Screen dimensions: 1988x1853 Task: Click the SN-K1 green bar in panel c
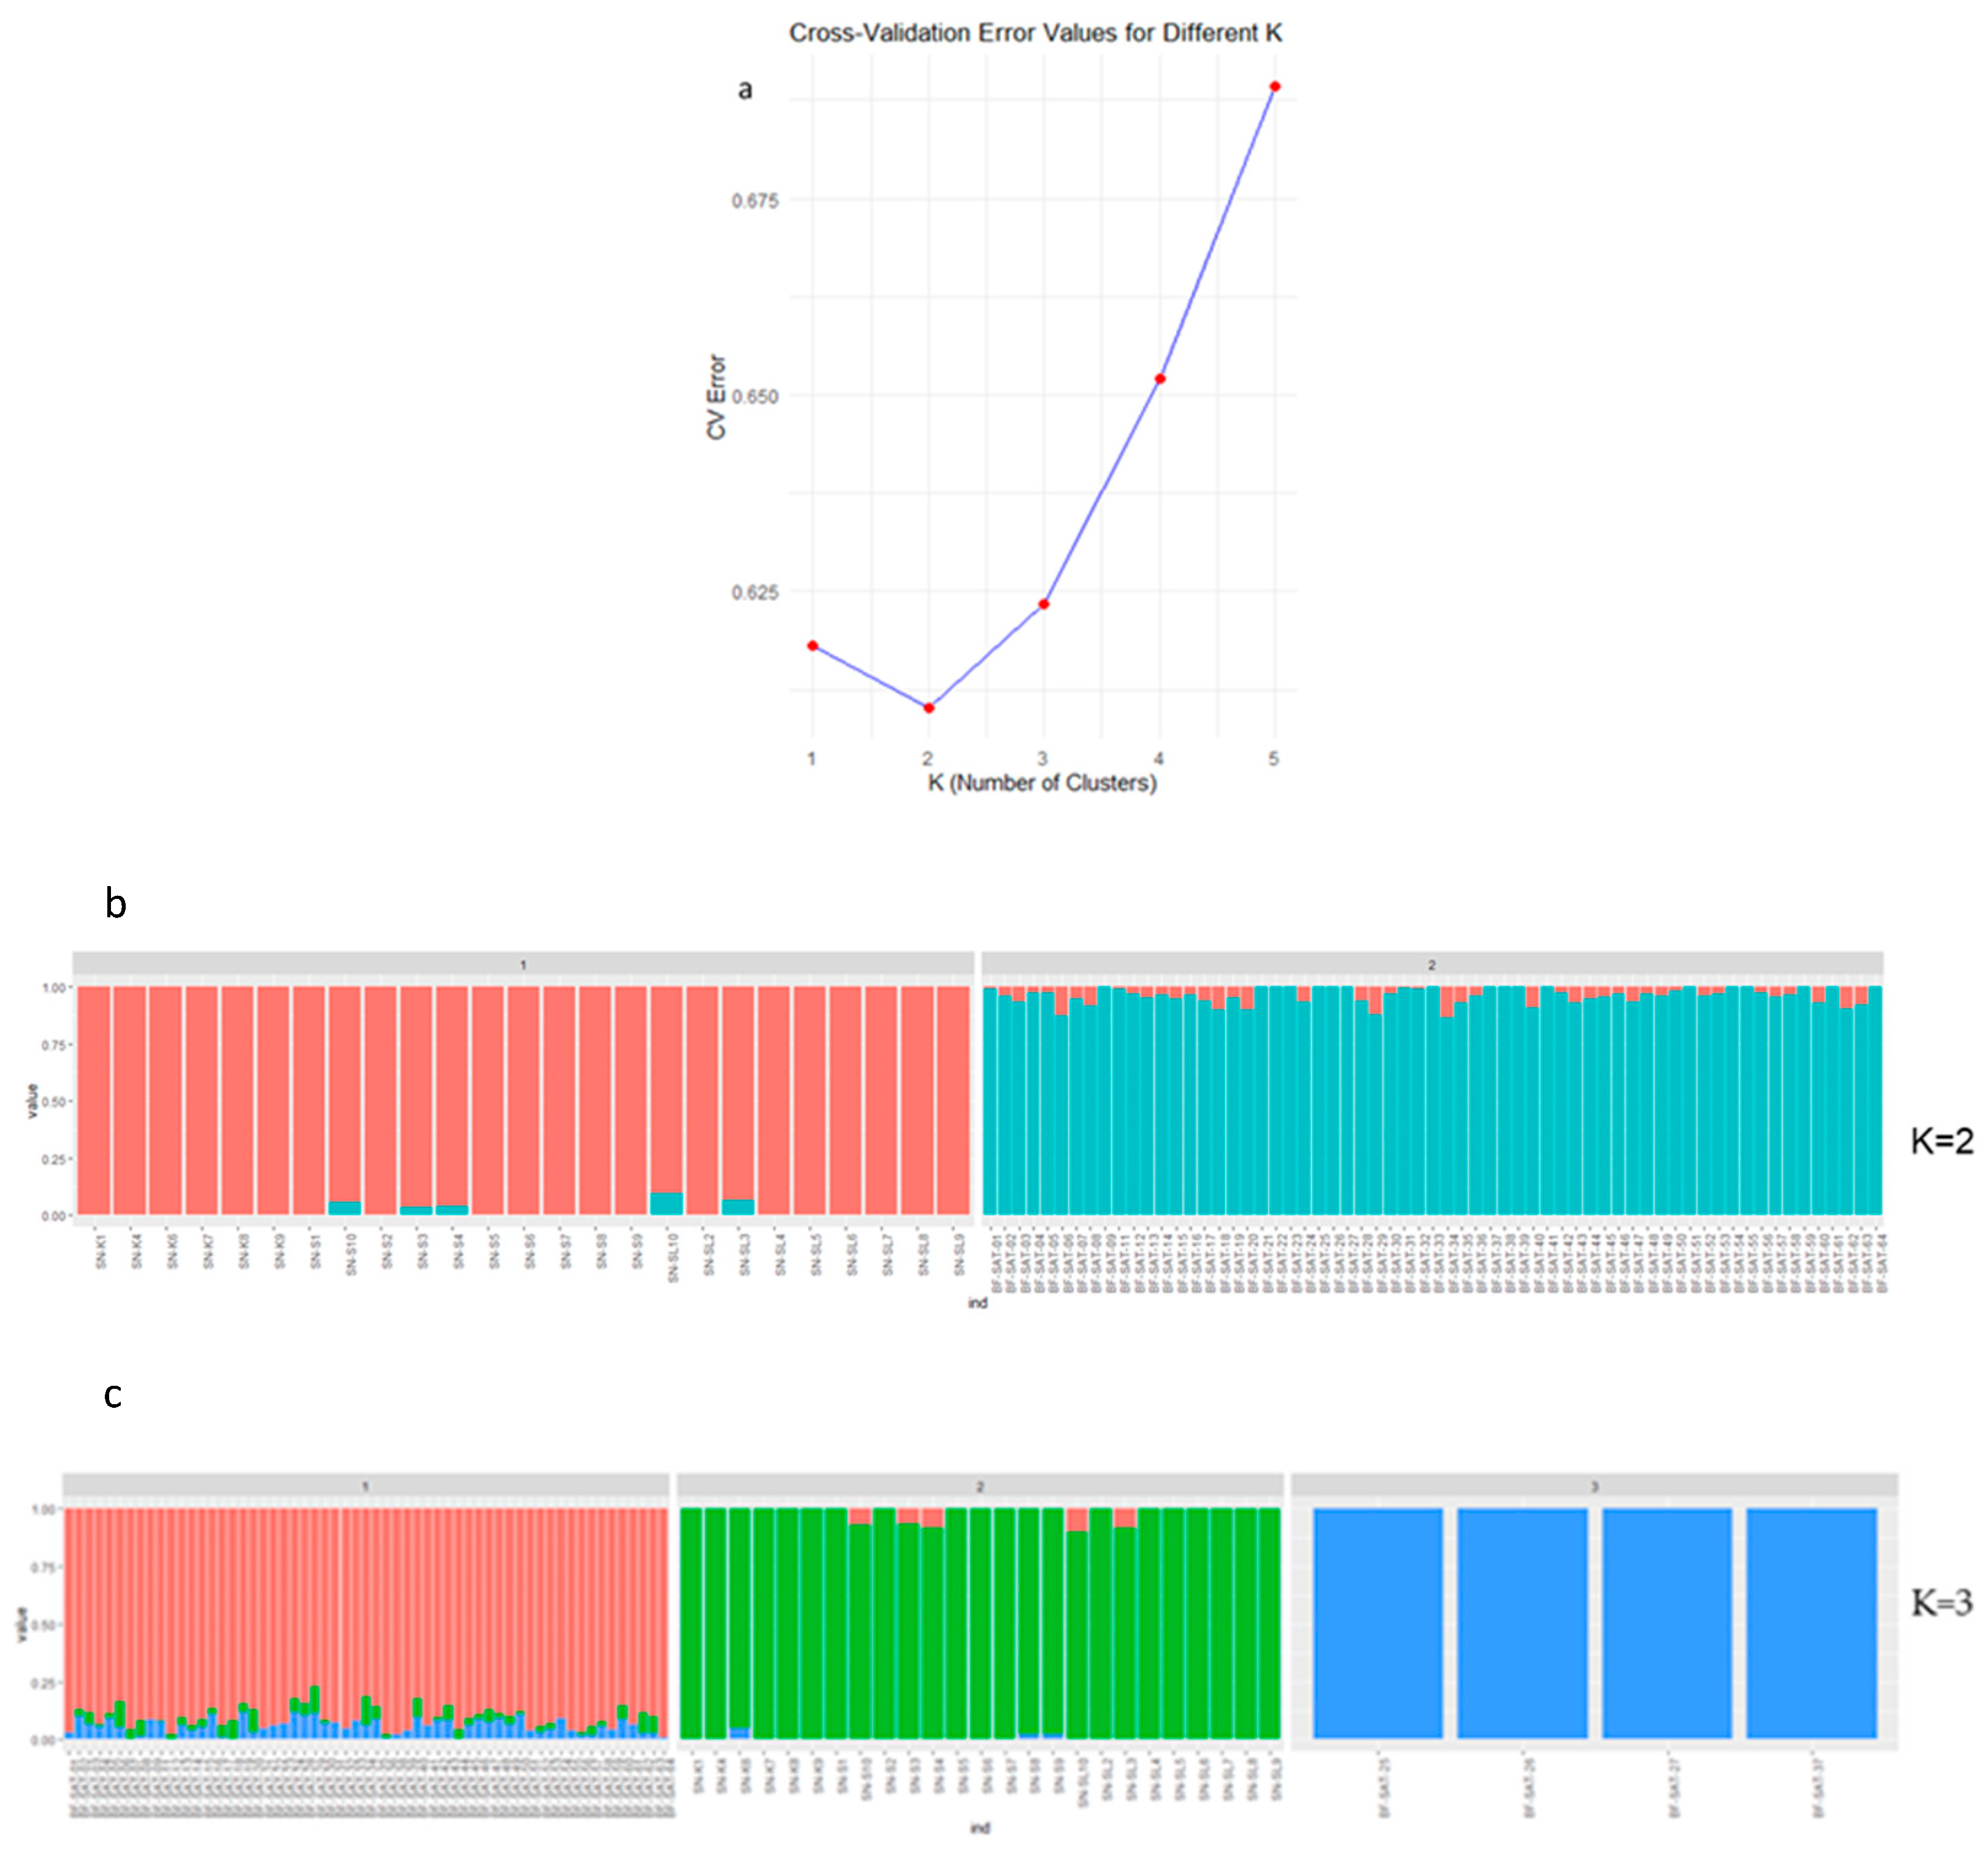coord(691,1623)
